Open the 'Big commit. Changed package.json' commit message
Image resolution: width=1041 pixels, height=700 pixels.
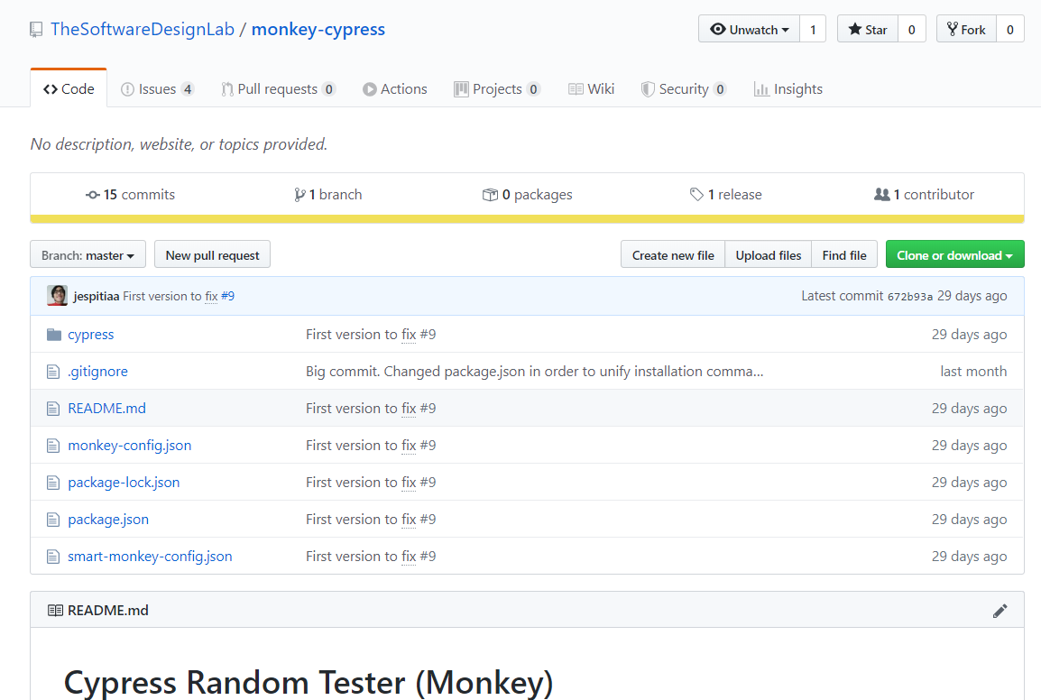tap(534, 372)
